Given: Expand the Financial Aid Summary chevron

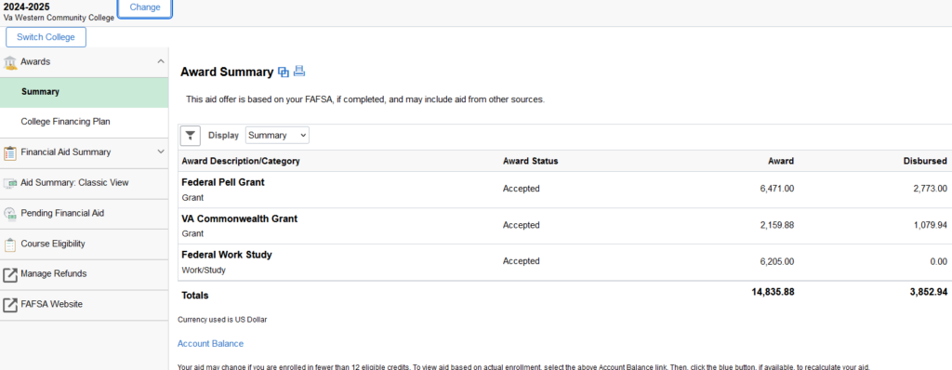Looking at the screenshot, I should click(x=160, y=152).
